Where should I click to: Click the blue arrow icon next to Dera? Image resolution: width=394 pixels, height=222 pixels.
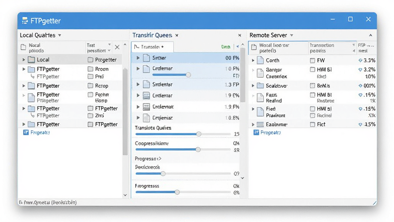pyautogui.click(x=237, y=47)
